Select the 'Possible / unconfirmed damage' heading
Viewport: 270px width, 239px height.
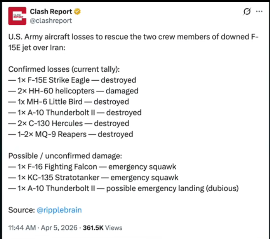click(x=65, y=156)
